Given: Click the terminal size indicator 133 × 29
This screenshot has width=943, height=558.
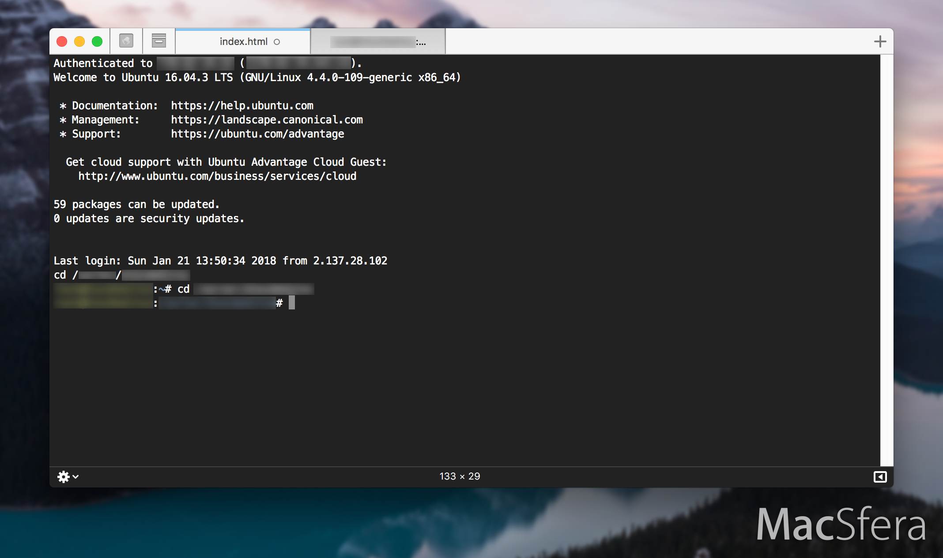Looking at the screenshot, I should tap(460, 476).
